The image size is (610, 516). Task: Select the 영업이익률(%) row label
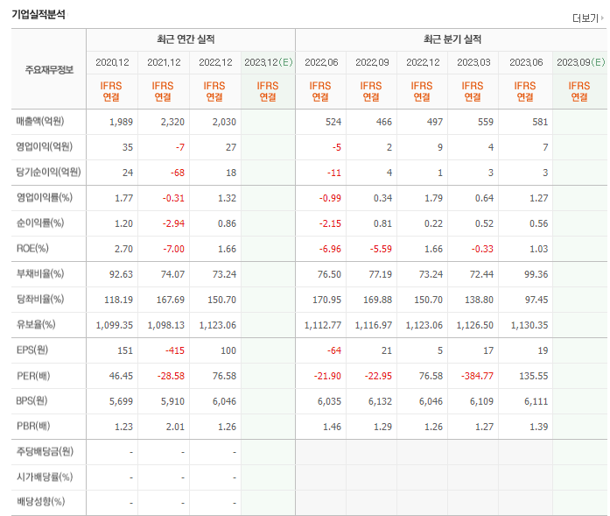point(45,197)
